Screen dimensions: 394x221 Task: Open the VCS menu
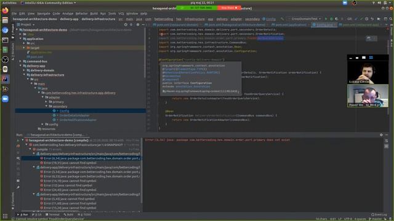pyautogui.click(x=121, y=14)
